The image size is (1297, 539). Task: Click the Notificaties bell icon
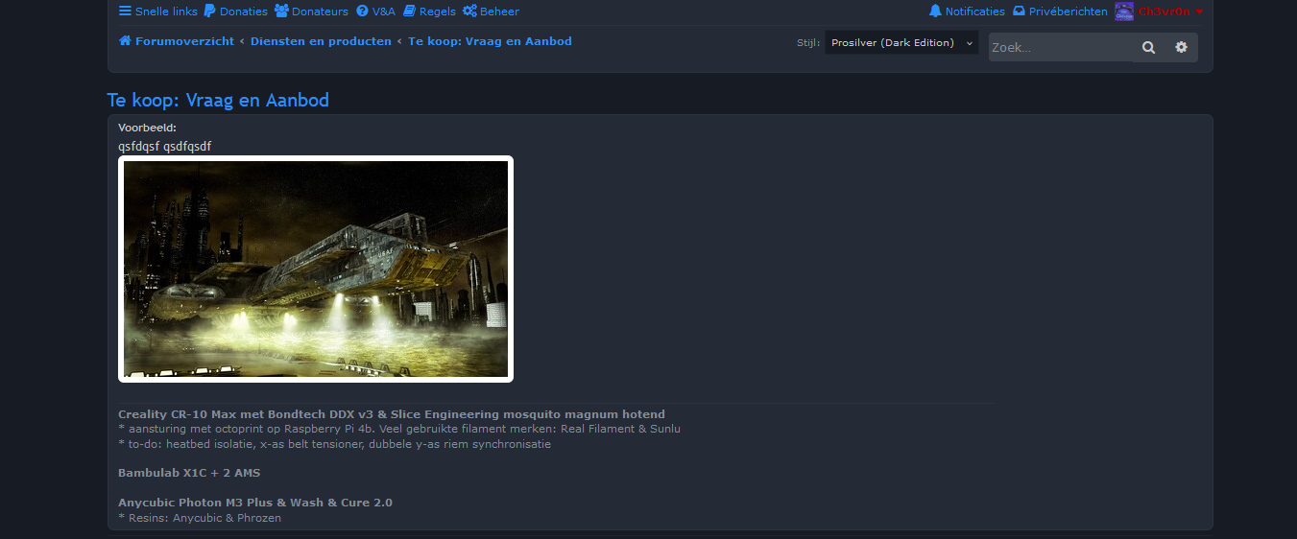pyautogui.click(x=935, y=12)
